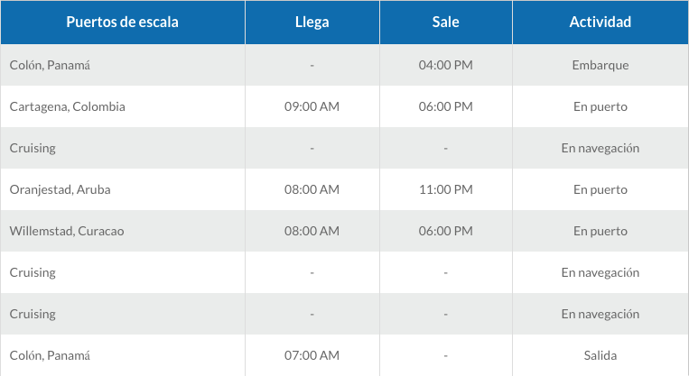Screen dimensions: 689x376
Task: Select the first Colón, Panamá port cell
Action: tap(50, 65)
